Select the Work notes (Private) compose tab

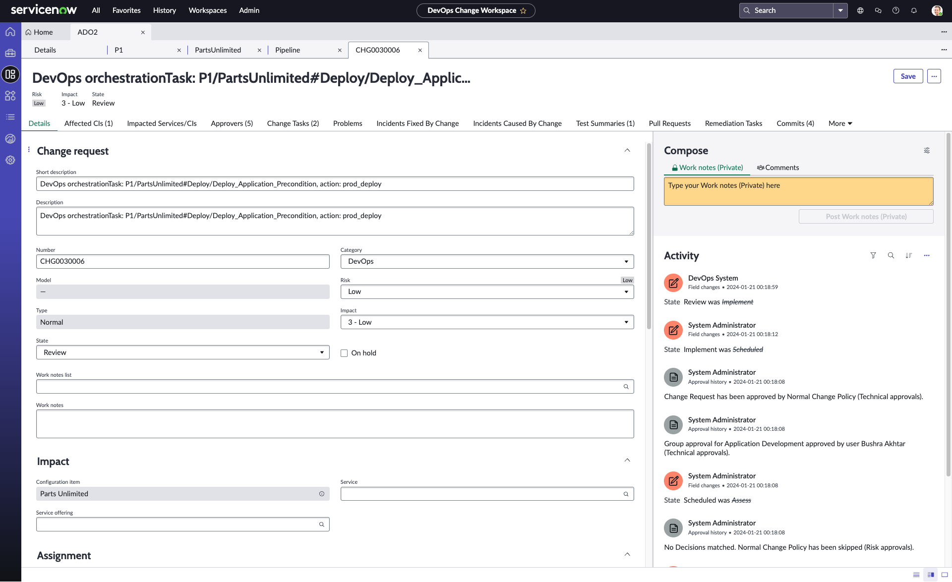coord(708,168)
